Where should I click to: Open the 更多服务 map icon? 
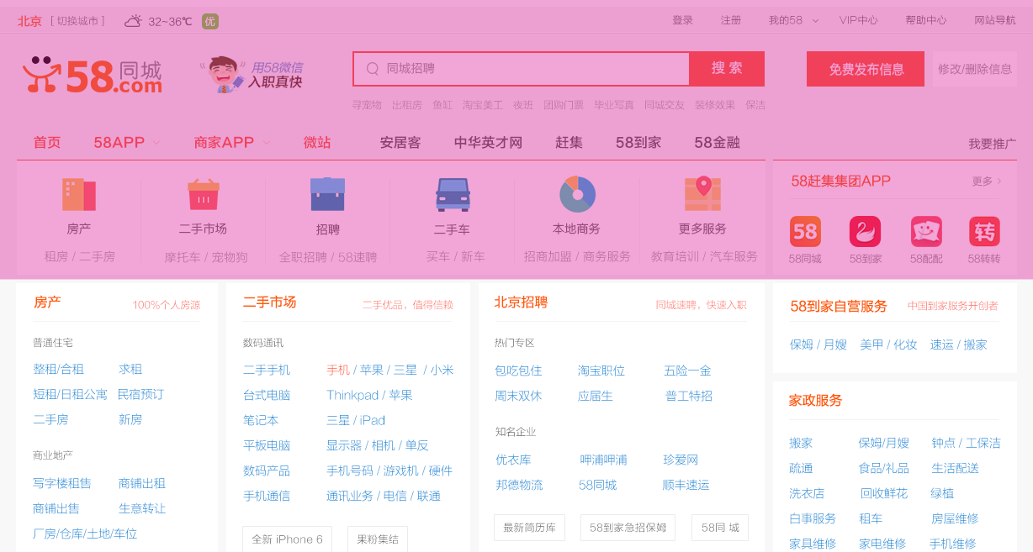[x=702, y=194]
